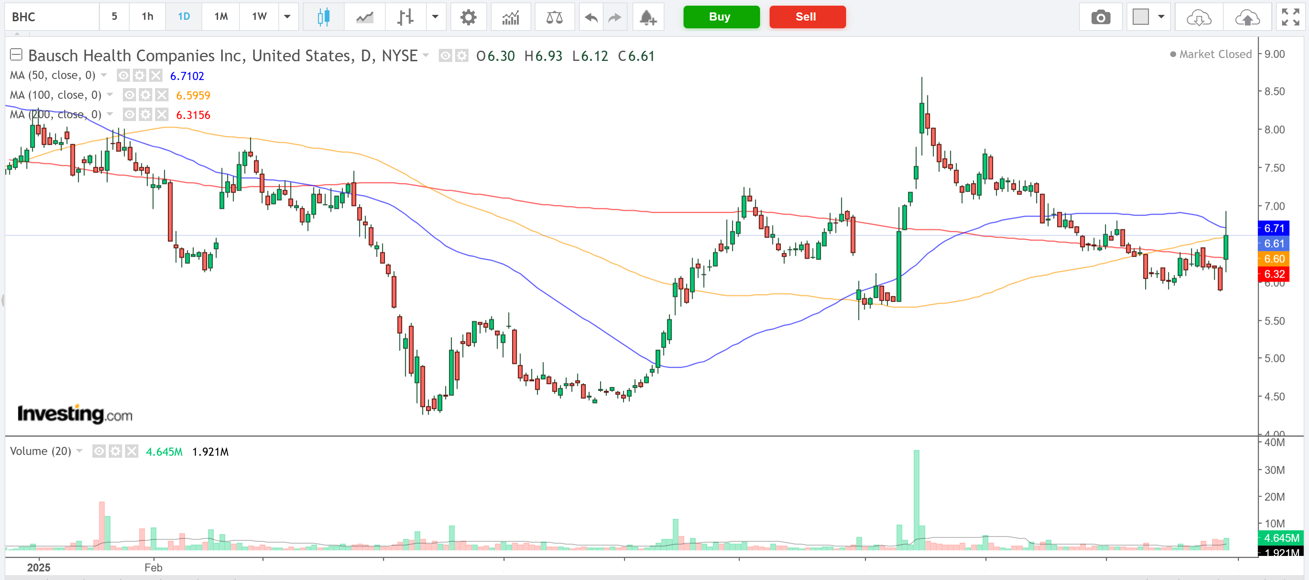Open the extra timeframes dropdown
The width and height of the screenshot is (1309, 580).
coord(288,17)
